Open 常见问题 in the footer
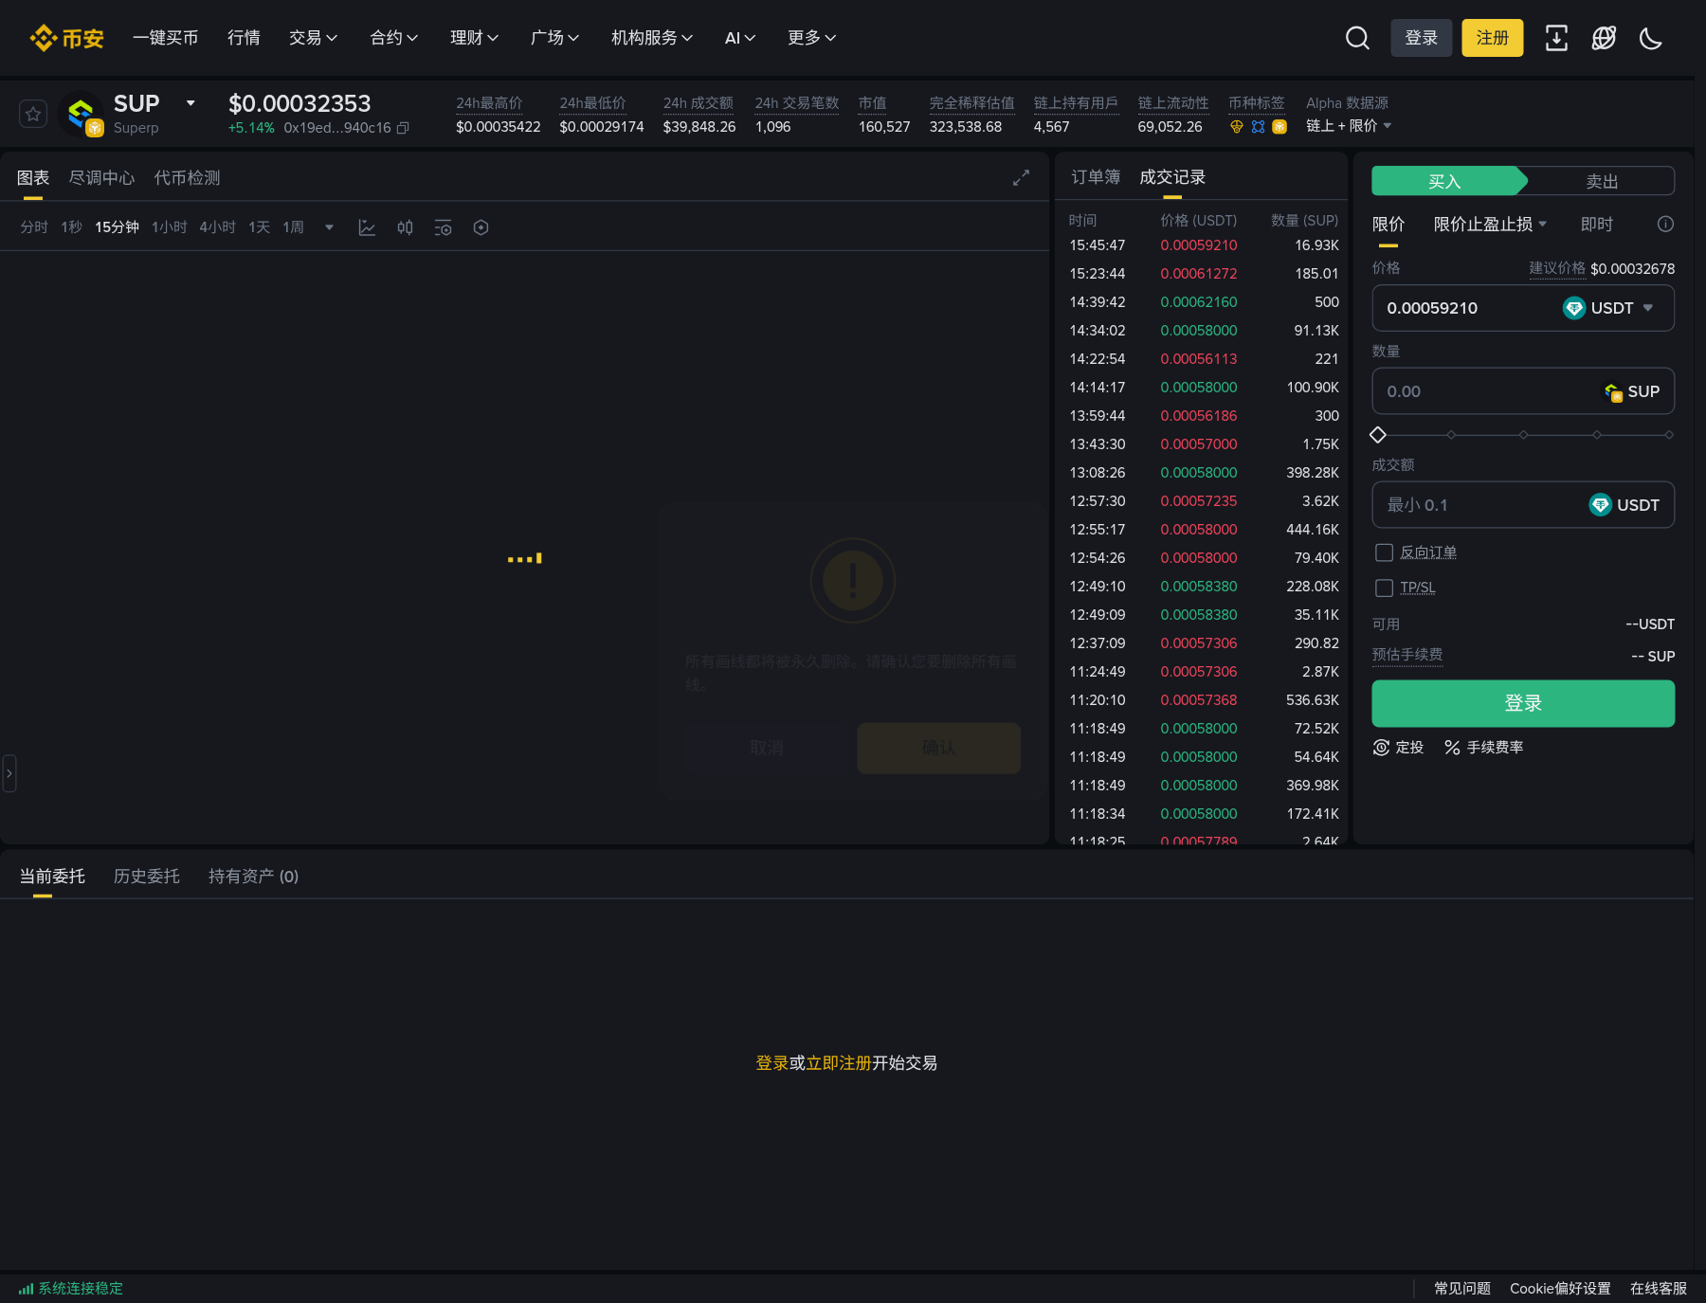 point(1462,1289)
